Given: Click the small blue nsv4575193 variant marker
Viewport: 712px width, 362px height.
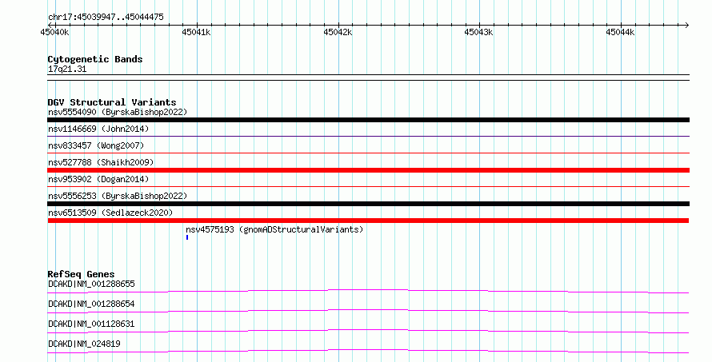Looking at the screenshot, I should click(187, 237).
